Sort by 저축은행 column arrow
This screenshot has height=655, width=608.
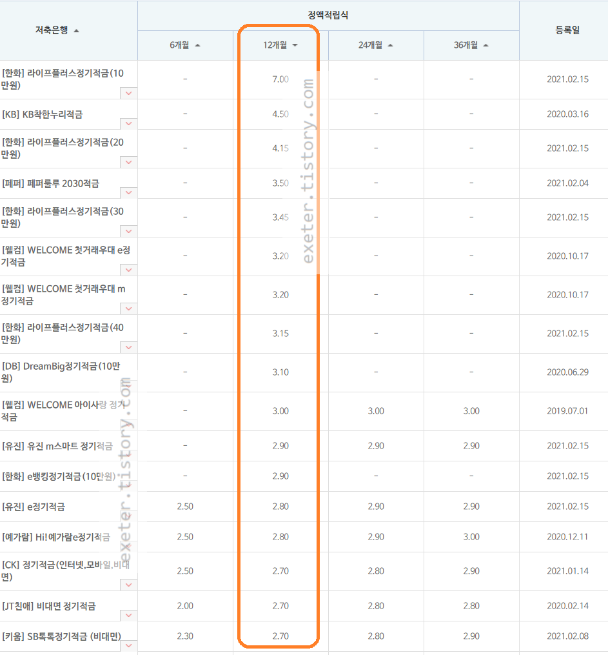coord(76,31)
